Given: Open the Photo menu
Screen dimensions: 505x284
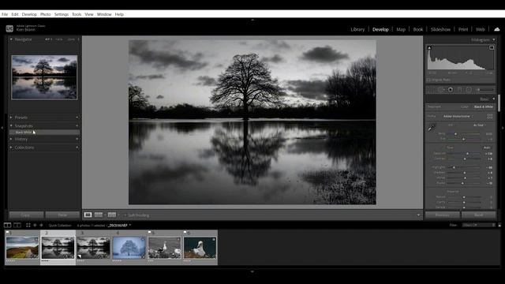Looking at the screenshot, I should 46,14.
